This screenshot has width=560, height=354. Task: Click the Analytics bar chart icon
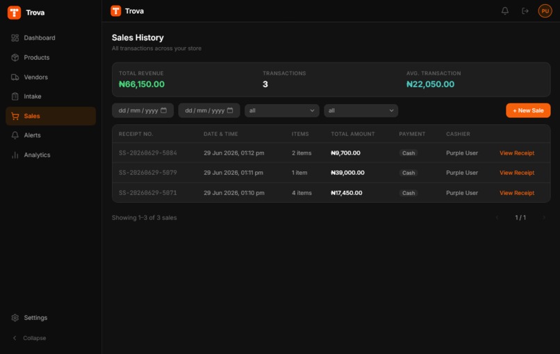click(15, 155)
